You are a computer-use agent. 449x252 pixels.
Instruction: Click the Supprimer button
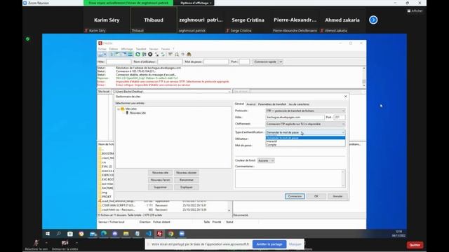click(161, 188)
